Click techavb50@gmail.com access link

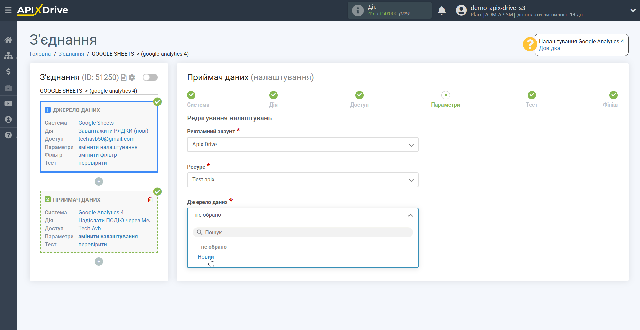(x=106, y=139)
